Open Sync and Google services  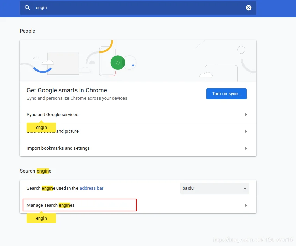tap(138, 115)
